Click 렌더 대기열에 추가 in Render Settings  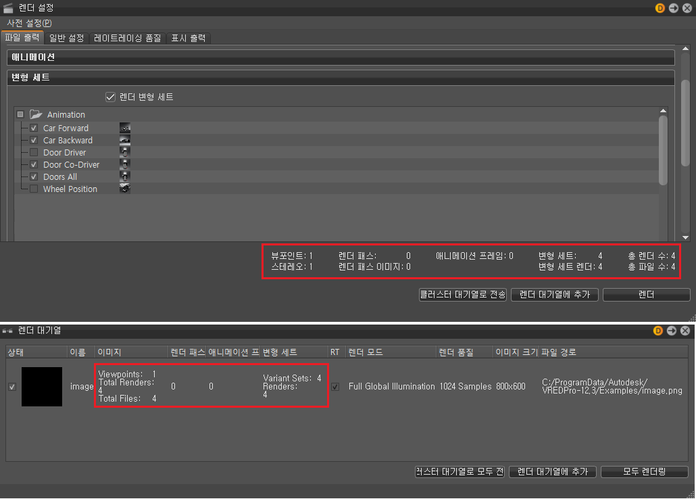tap(555, 295)
